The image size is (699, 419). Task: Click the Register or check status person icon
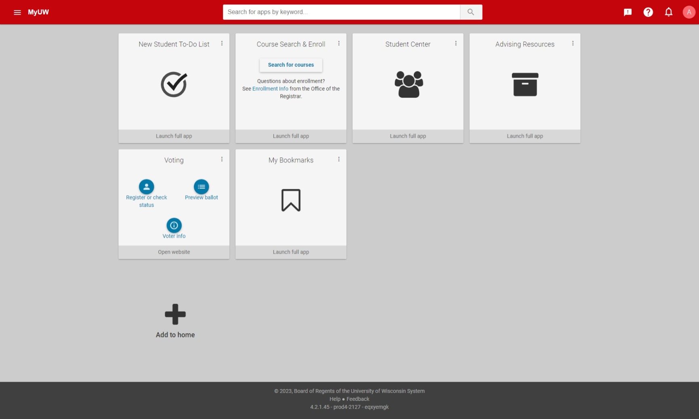[x=147, y=186]
